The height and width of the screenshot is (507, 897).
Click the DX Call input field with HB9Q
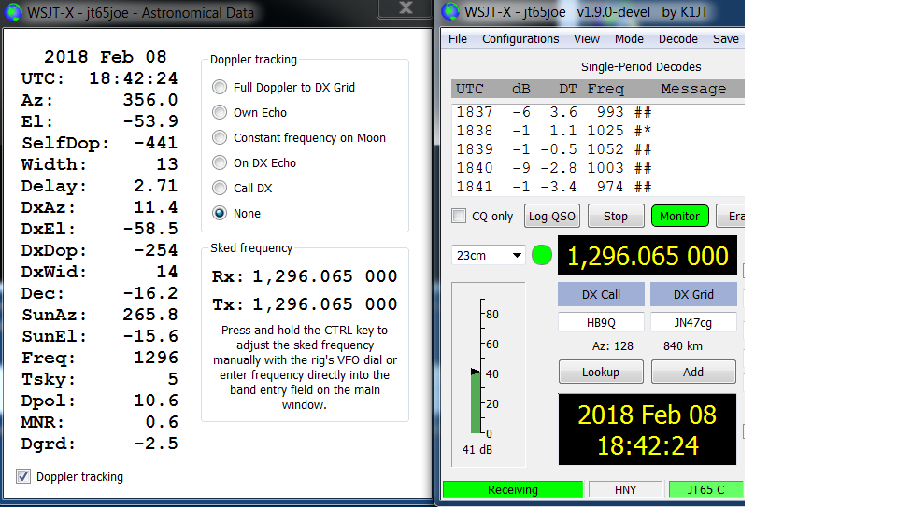[601, 322]
